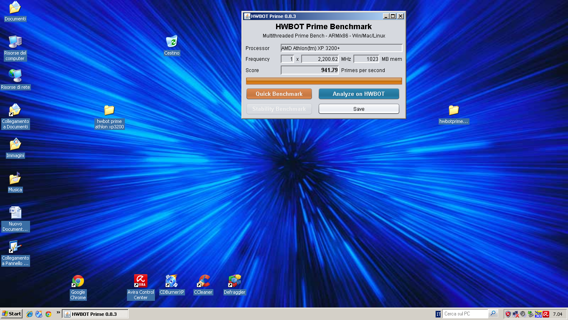
Task: Click the disconnected network tray icon
Action: click(x=515, y=314)
